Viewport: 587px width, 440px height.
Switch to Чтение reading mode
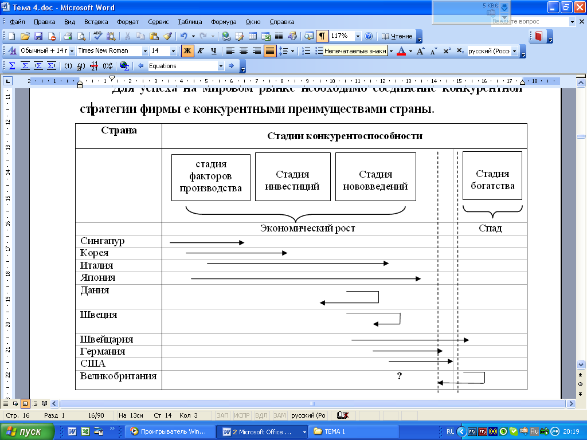tap(397, 36)
